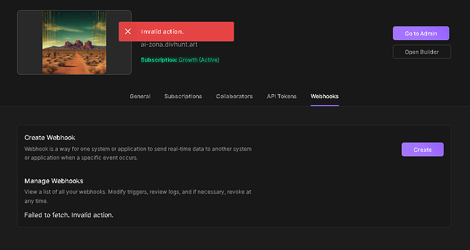Dismiss the Invalid action error with X icon
The height and width of the screenshot is (250, 470).
127,31
